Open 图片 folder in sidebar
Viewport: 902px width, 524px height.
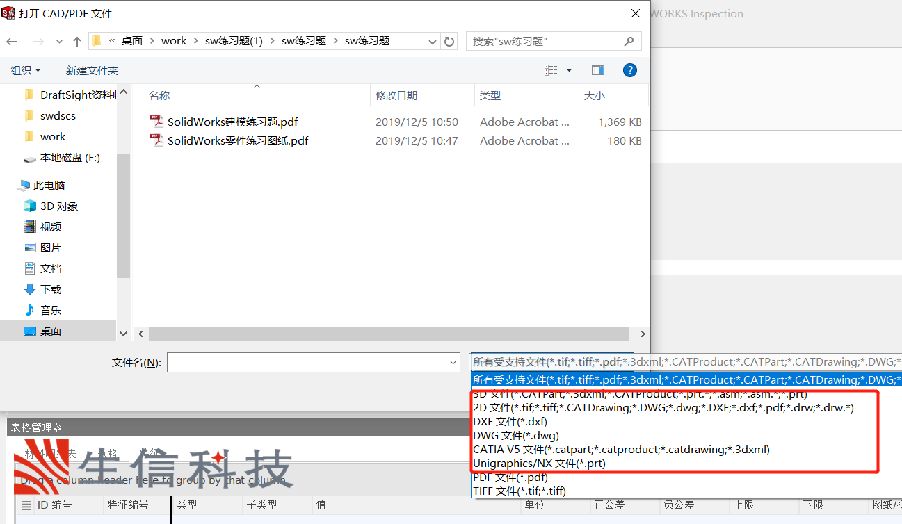coord(42,247)
